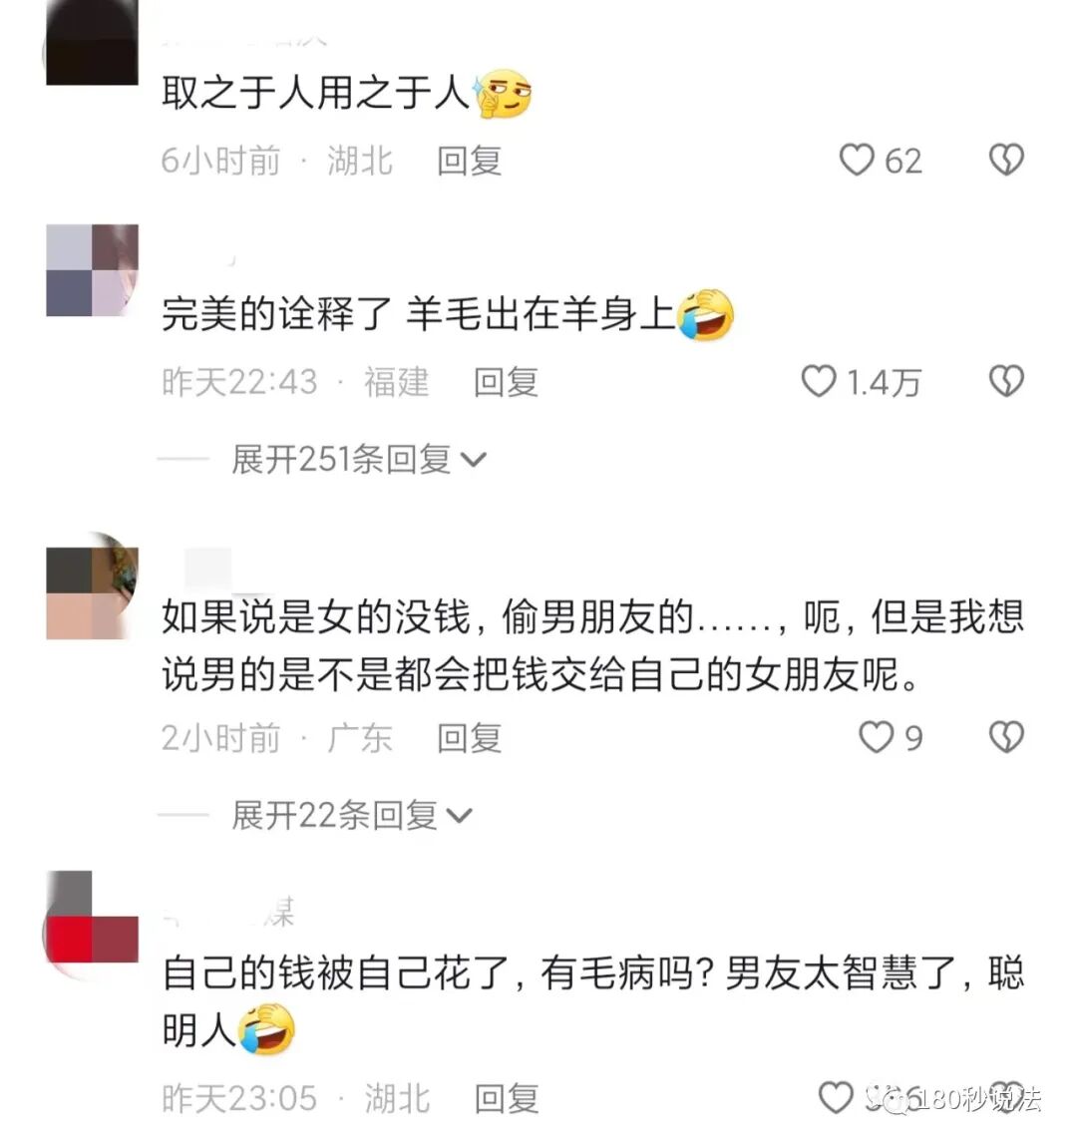The image size is (1077, 1147).
Task: Open avatar of first commenter from 湖北
Action: (x=92, y=43)
